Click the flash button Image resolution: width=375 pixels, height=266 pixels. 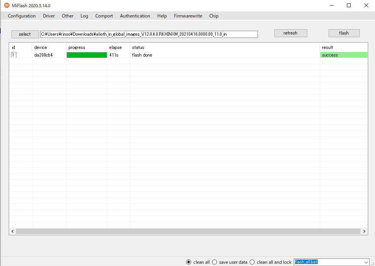[344, 33]
